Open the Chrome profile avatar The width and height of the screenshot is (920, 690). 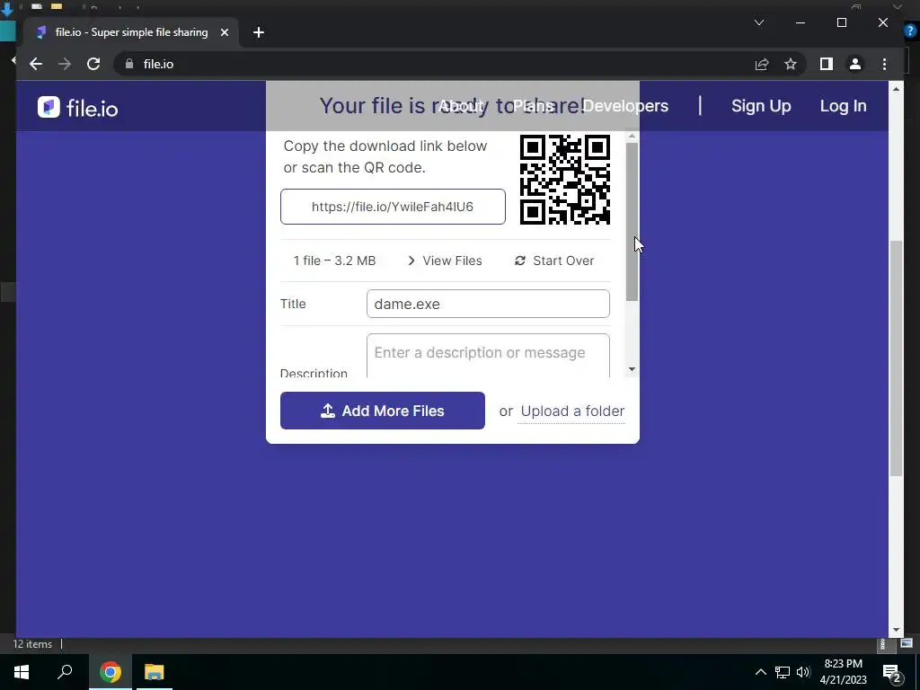855,64
